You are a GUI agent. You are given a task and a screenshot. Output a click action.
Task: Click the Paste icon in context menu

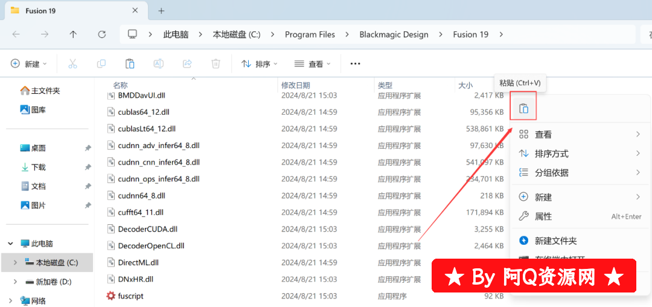(x=524, y=109)
